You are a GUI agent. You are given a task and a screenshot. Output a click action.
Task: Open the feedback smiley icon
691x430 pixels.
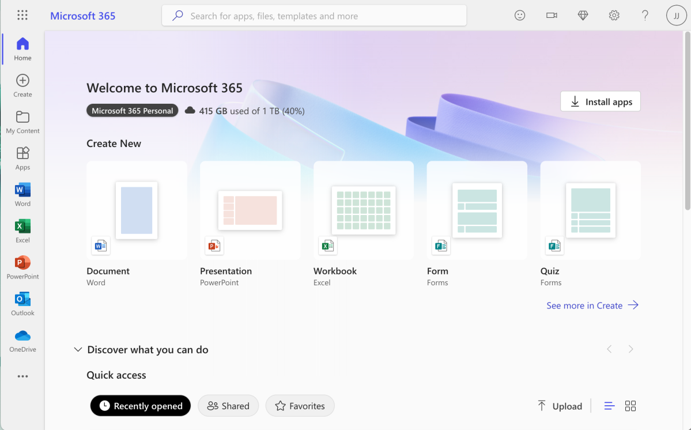pyautogui.click(x=520, y=16)
